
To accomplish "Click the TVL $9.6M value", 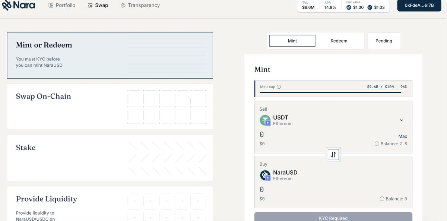I will 308,7.
